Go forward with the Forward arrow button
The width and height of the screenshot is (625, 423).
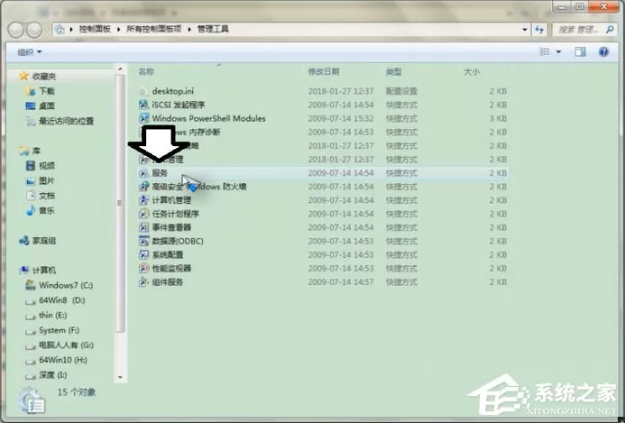(x=34, y=30)
